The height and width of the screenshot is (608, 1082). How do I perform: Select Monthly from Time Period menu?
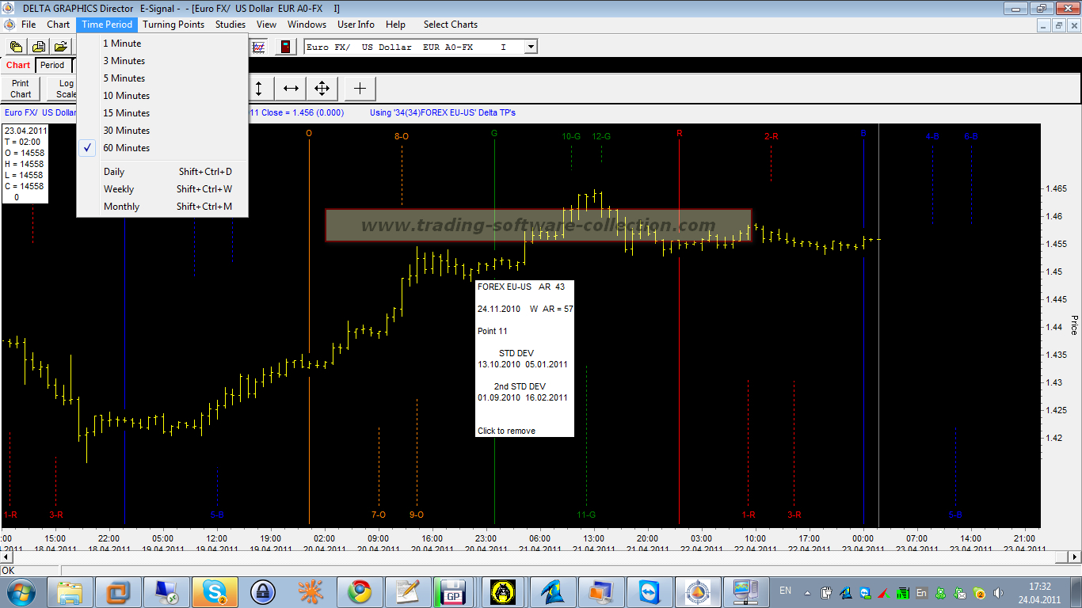pos(121,207)
